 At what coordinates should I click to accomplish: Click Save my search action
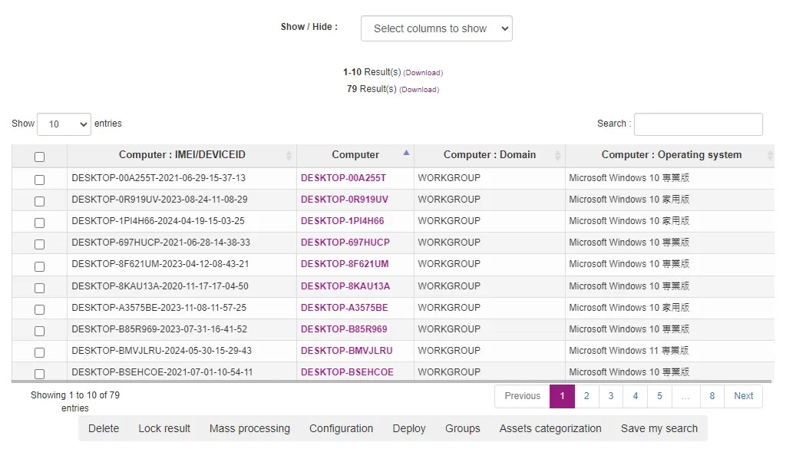coord(659,429)
